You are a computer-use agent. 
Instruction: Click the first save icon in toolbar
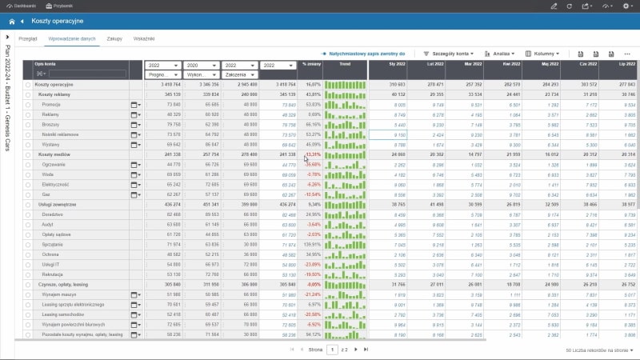581,54
